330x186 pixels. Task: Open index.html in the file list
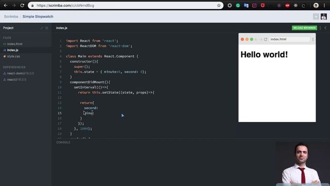click(14, 44)
